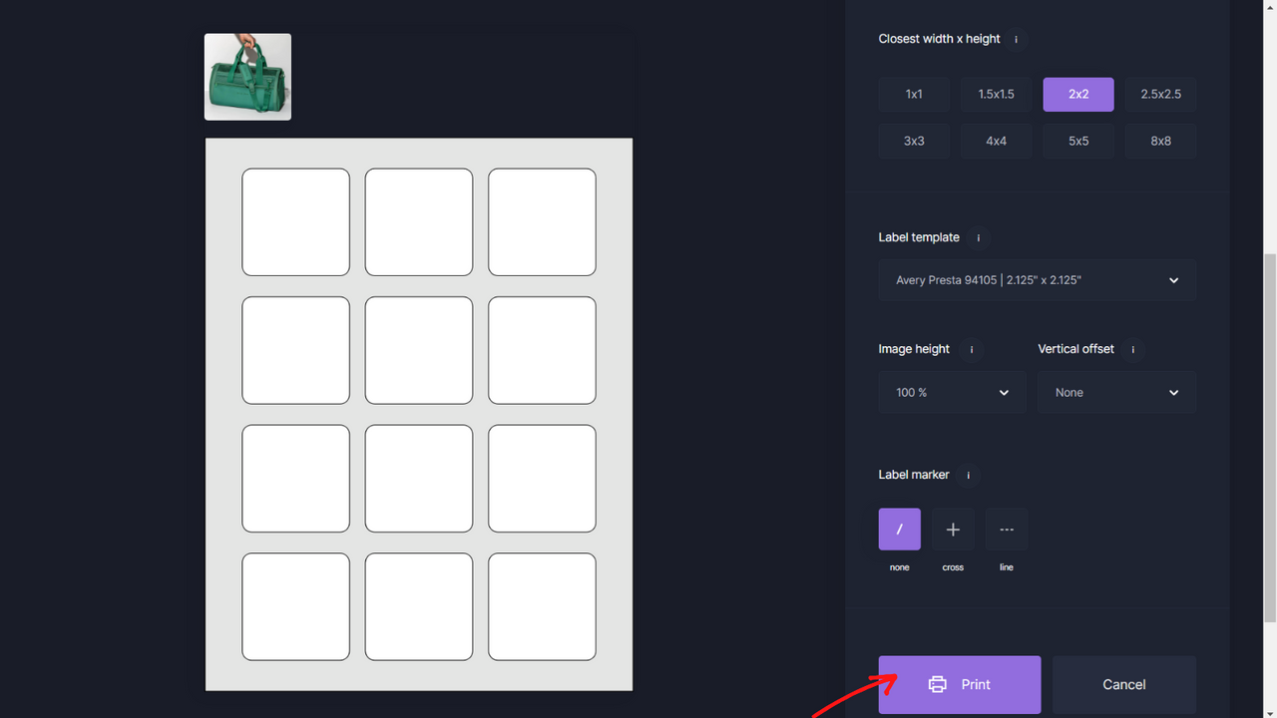Open the Image height 100 % dropdown
This screenshot has height=718, width=1277.
pyautogui.click(x=952, y=392)
